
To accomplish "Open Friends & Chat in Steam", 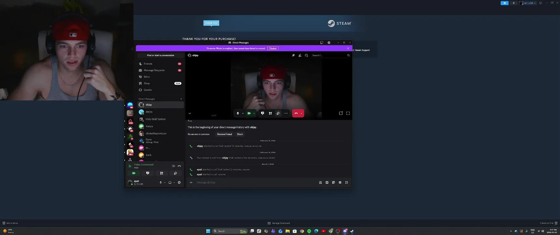I will (x=548, y=223).
